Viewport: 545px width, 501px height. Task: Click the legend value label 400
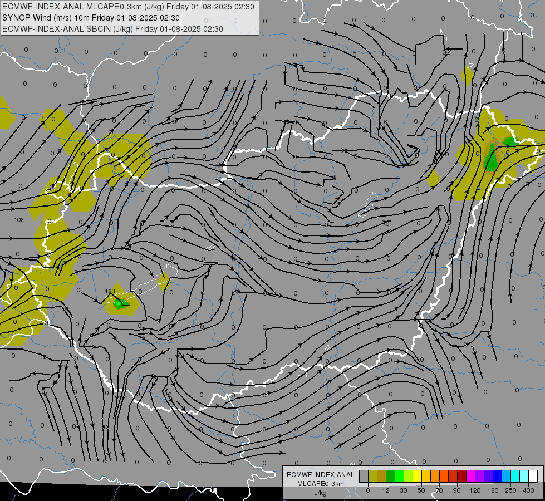point(528,490)
